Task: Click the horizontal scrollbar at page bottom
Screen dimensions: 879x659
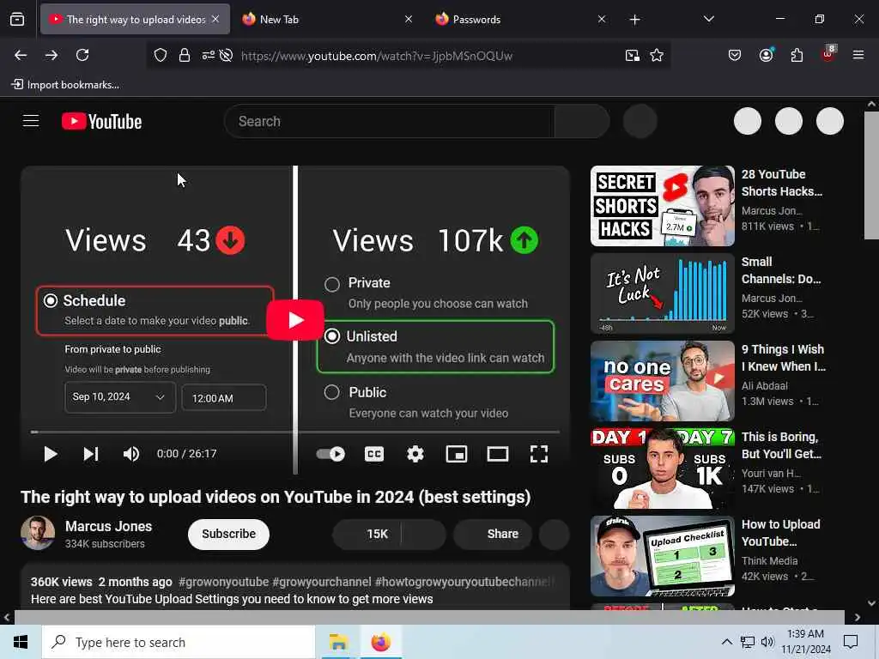Action: tap(429, 617)
